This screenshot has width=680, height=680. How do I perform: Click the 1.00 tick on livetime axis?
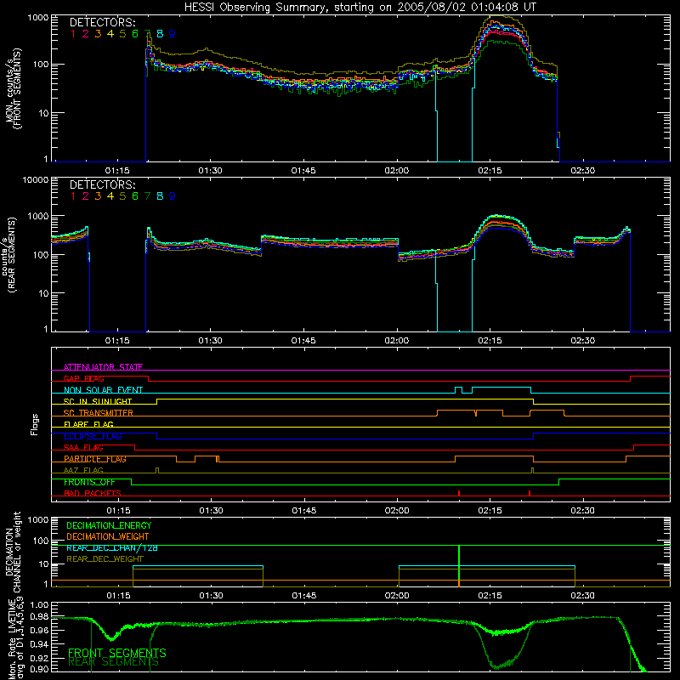click(x=39, y=605)
